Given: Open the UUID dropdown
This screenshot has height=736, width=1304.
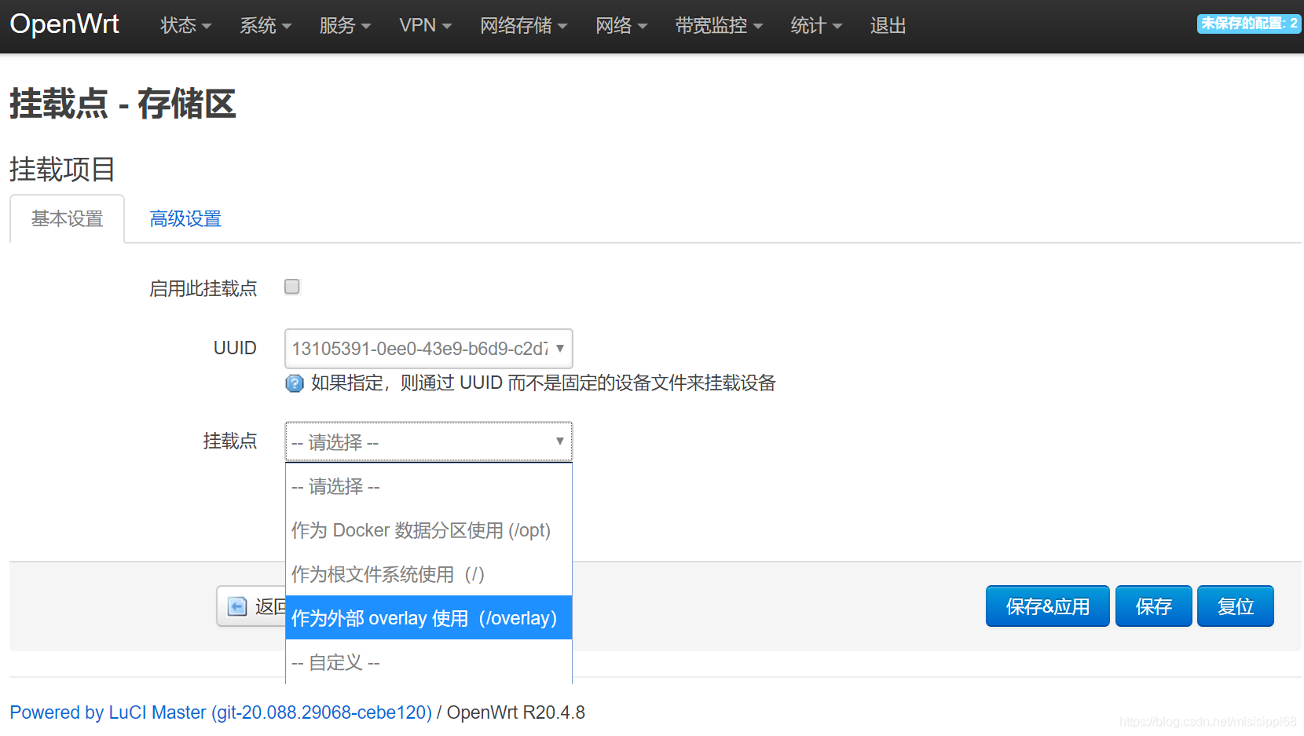Looking at the screenshot, I should click(x=428, y=349).
